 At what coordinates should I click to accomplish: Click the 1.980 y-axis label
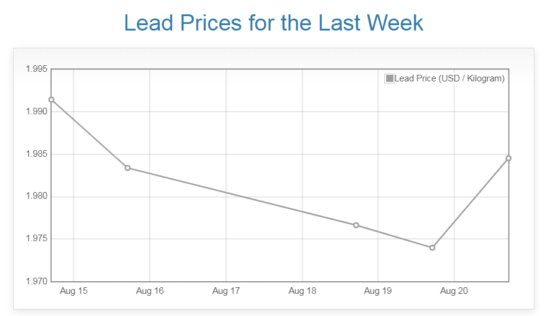click(36, 197)
